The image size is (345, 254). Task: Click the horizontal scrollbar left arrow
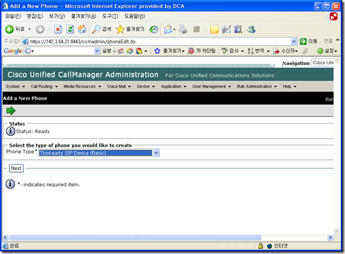tap(5, 237)
